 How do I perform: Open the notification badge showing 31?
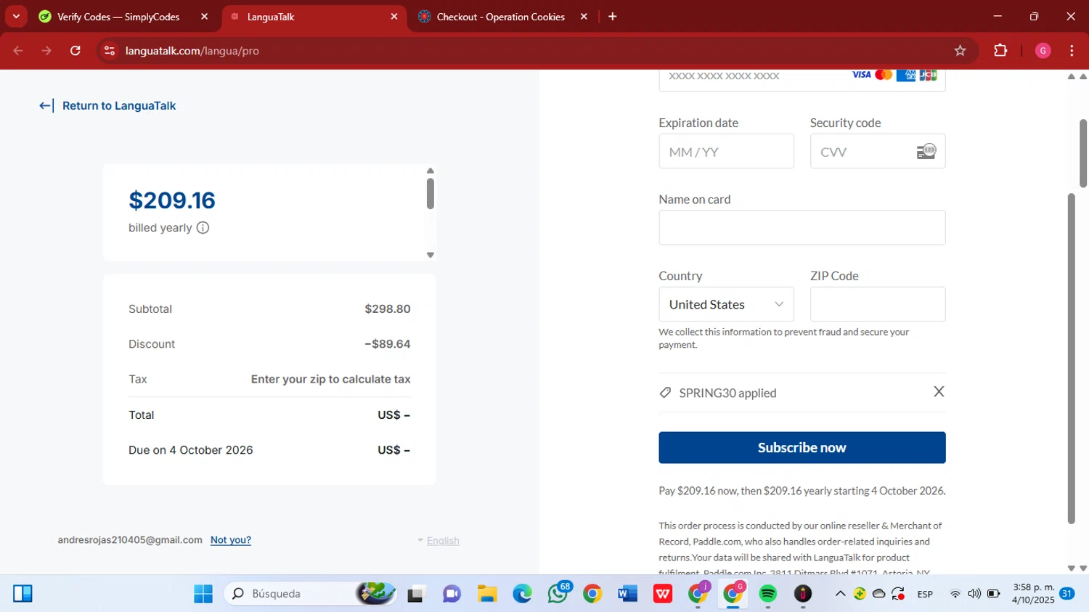(1067, 593)
